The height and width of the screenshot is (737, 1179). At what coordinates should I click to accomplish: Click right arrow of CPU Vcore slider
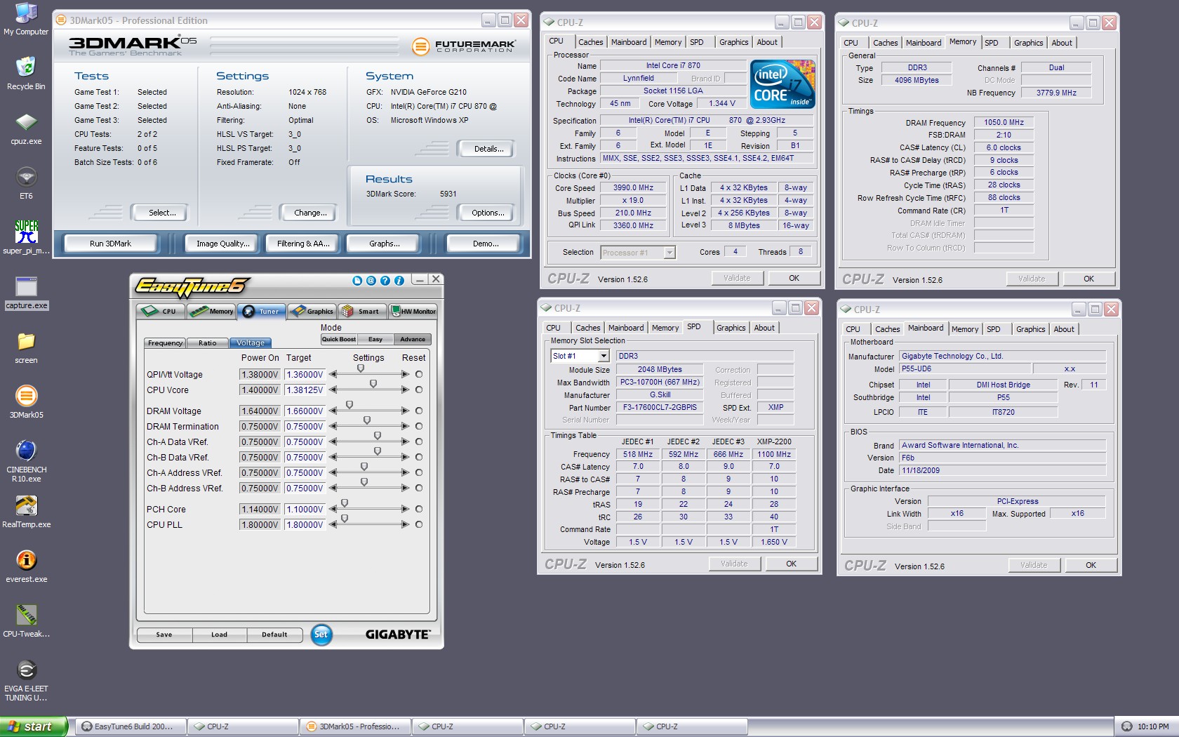pos(405,390)
